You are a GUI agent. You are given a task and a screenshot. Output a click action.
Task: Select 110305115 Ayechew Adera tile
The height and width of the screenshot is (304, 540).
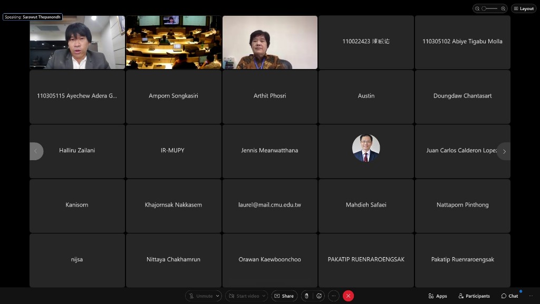(77, 97)
